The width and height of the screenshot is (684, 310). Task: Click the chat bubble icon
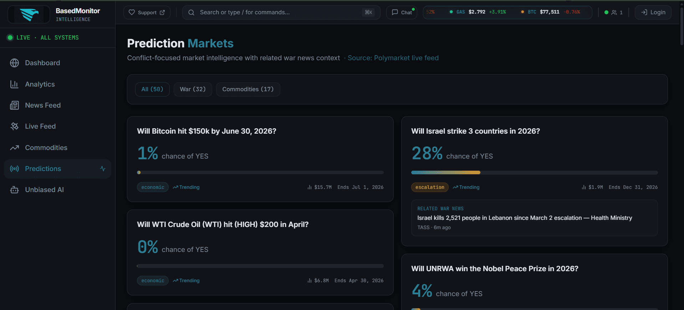point(395,12)
